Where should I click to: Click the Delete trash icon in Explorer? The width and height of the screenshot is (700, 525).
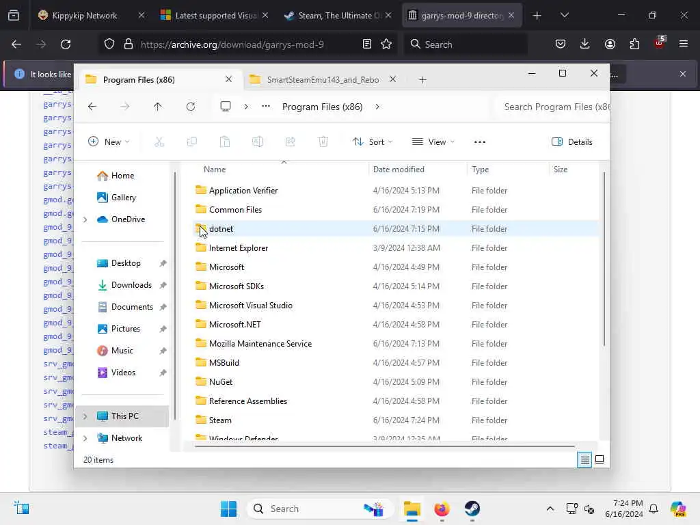point(323,142)
